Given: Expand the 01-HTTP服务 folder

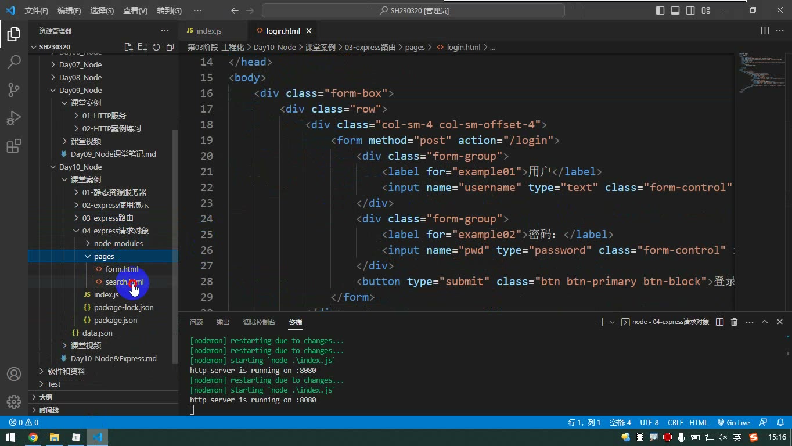Looking at the screenshot, I should click(104, 116).
